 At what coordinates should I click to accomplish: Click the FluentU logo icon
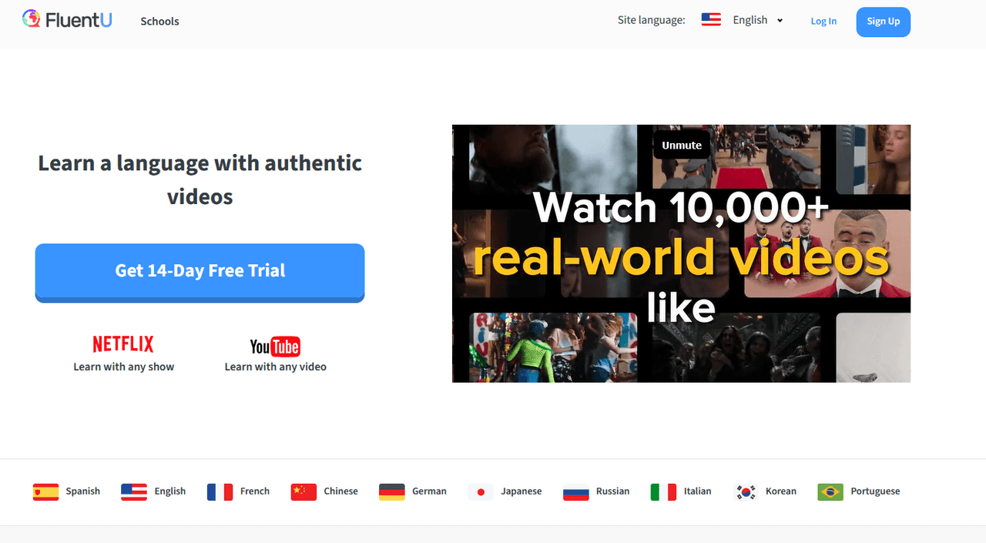(32, 19)
